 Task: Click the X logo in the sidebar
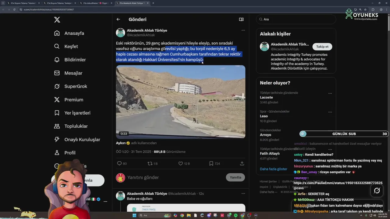[x=57, y=20]
